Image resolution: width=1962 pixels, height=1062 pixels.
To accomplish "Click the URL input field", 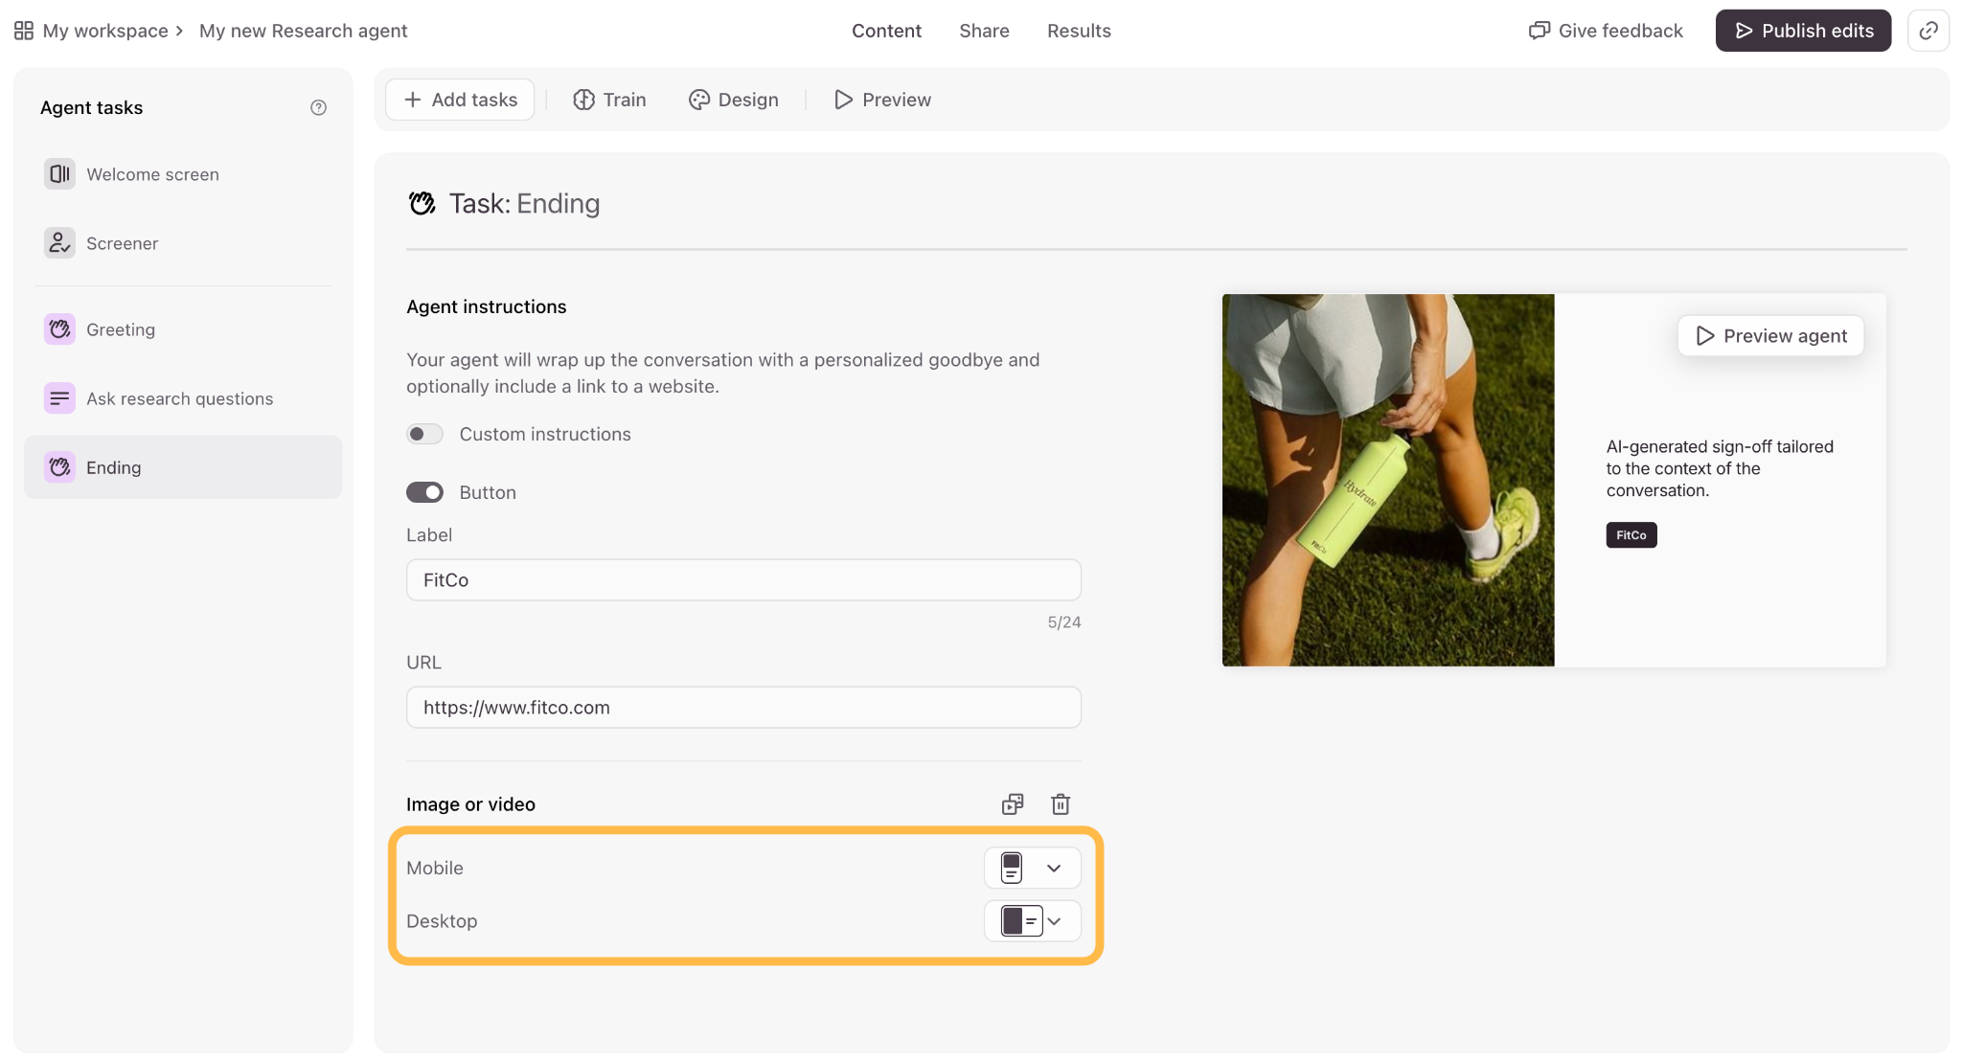I will [743, 708].
